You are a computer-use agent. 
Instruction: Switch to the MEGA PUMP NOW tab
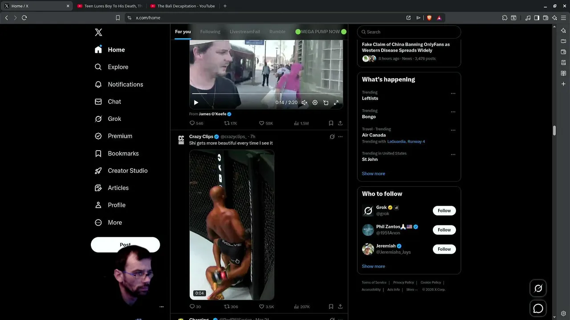tap(321, 32)
